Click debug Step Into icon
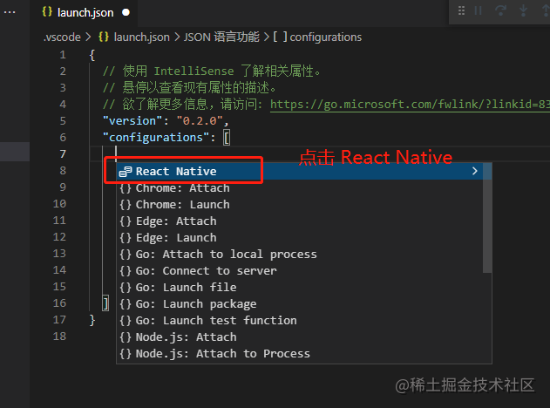 (x=523, y=10)
